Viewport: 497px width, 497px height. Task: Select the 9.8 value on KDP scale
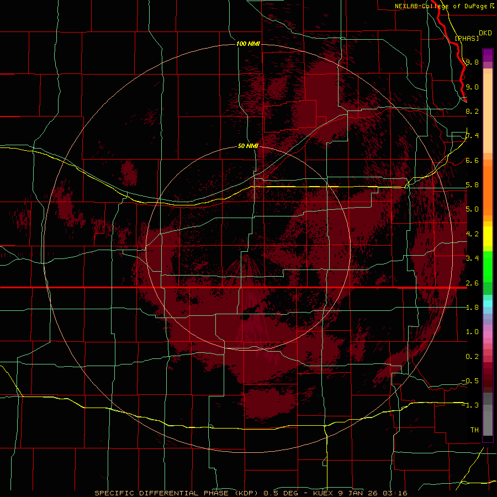(x=472, y=62)
